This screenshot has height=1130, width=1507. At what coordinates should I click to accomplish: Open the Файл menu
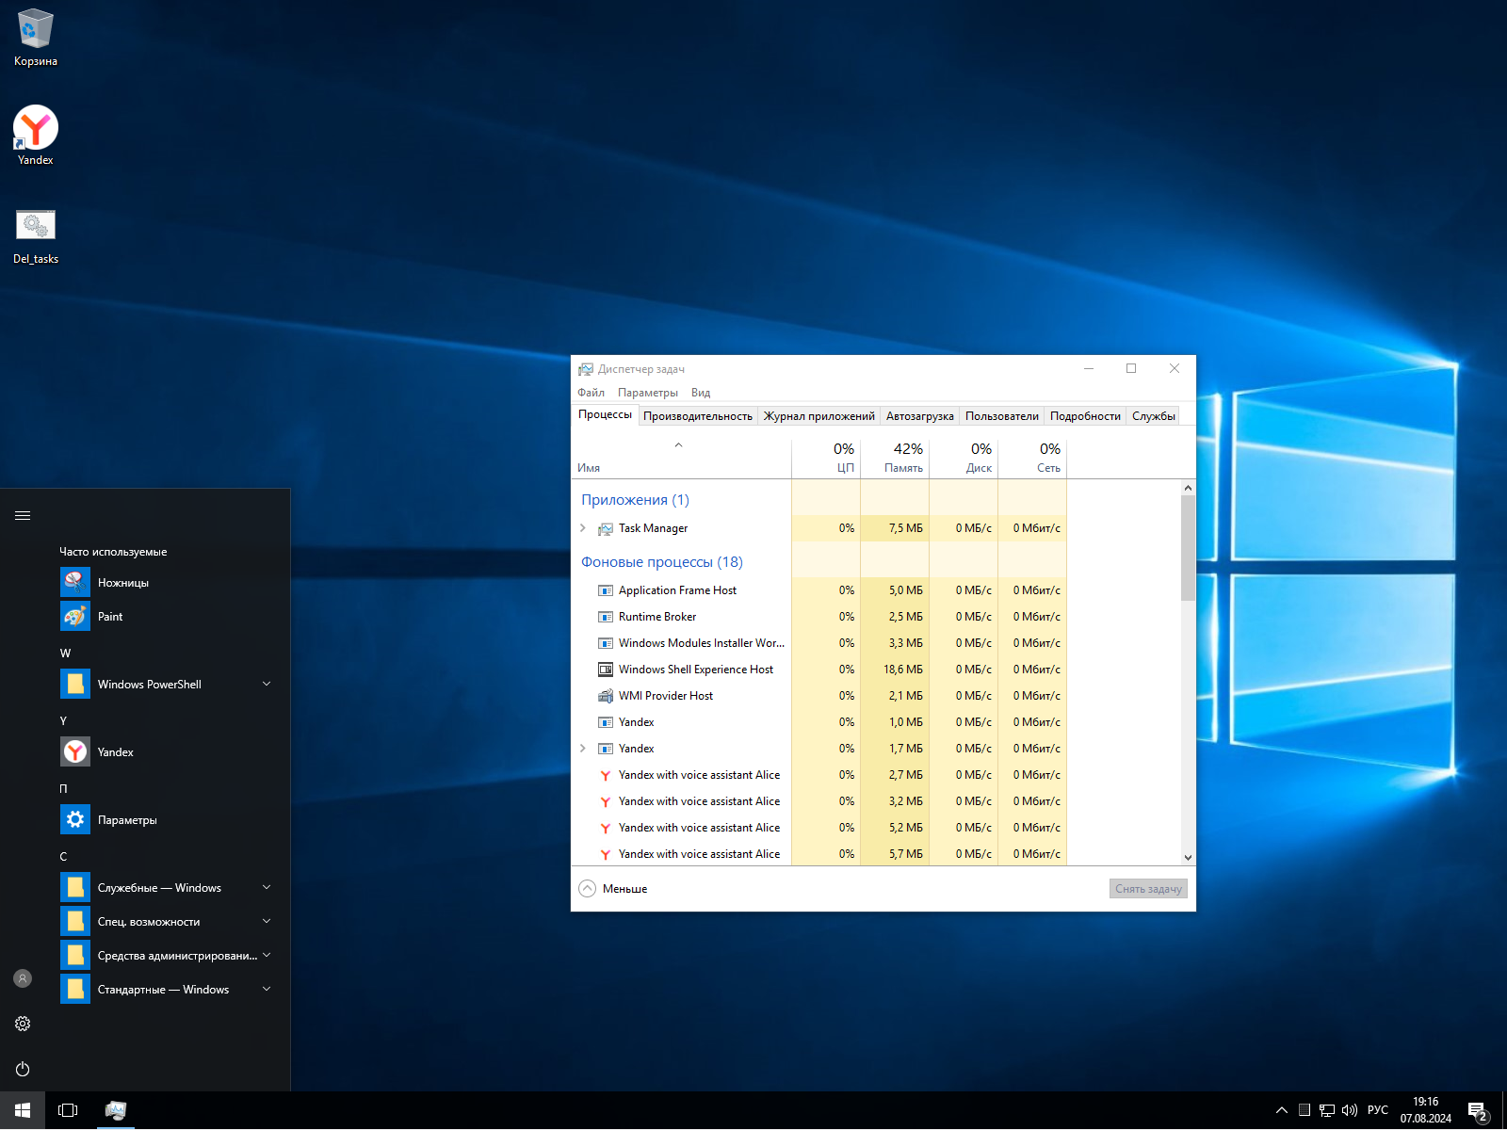[x=591, y=393]
